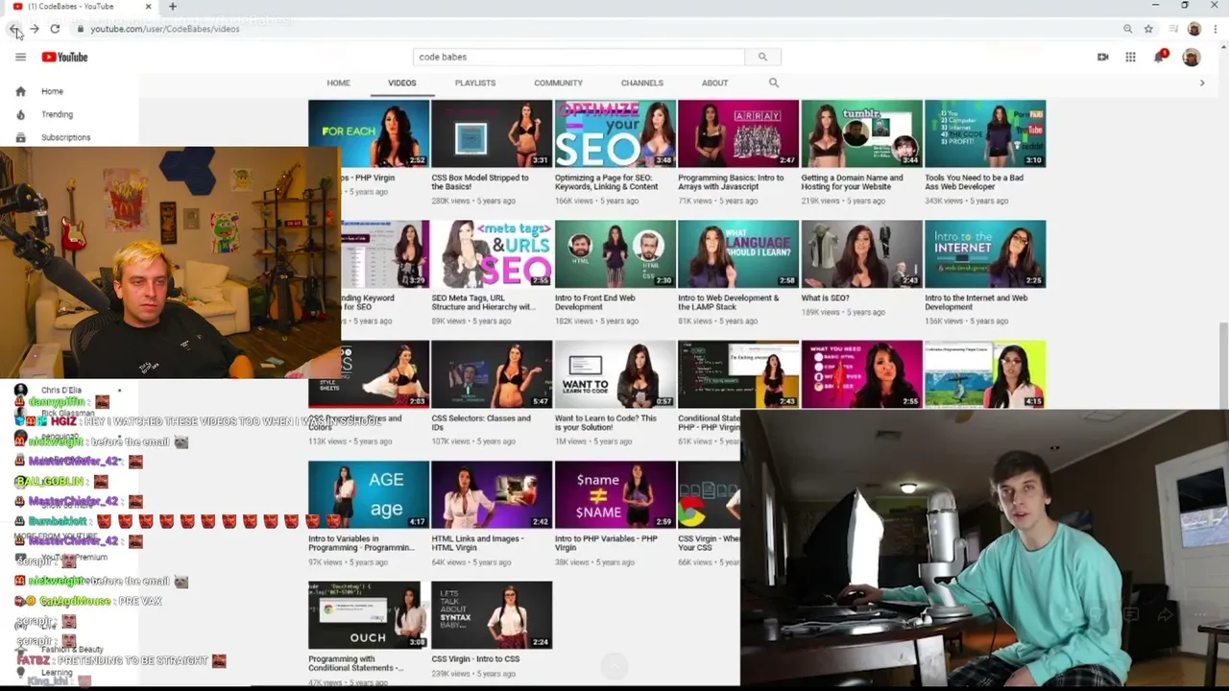The width and height of the screenshot is (1229, 691).
Task: Go back using the browser back arrow
Action: pos(14,30)
